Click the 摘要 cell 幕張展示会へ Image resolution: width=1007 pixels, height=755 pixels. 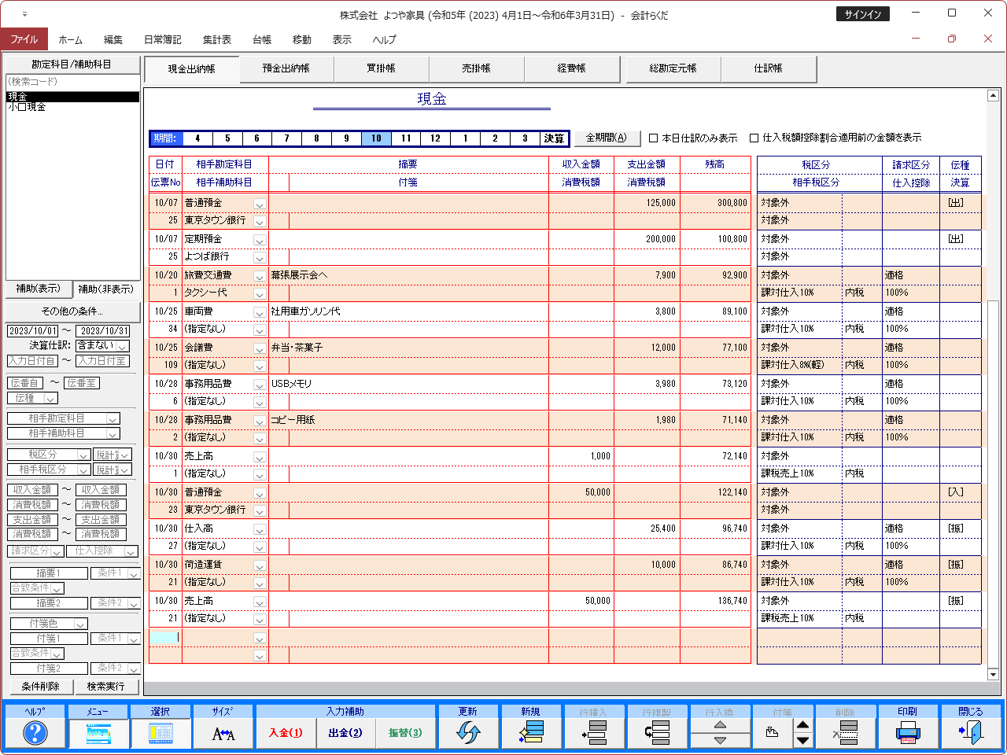409,275
